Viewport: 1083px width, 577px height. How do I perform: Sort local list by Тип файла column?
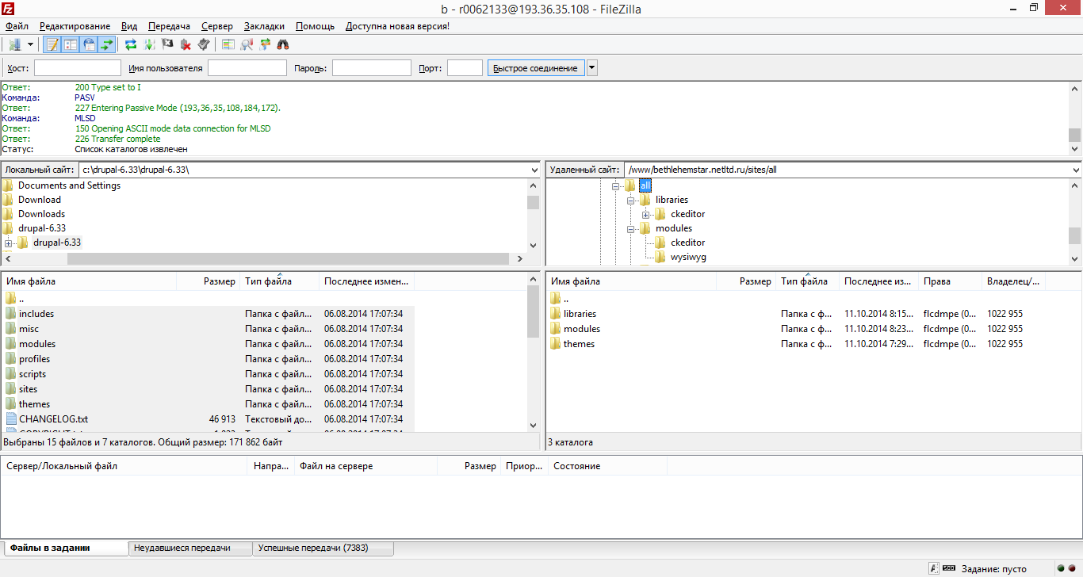tap(280, 281)
